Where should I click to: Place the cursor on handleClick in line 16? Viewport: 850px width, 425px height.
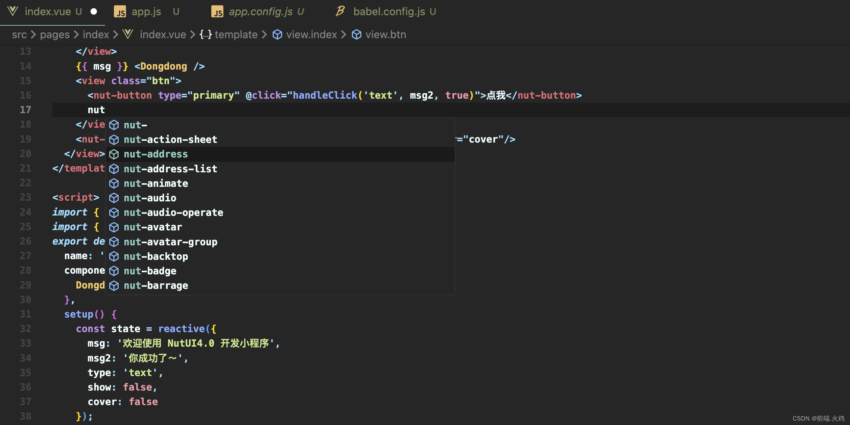[x=325, y=95]
